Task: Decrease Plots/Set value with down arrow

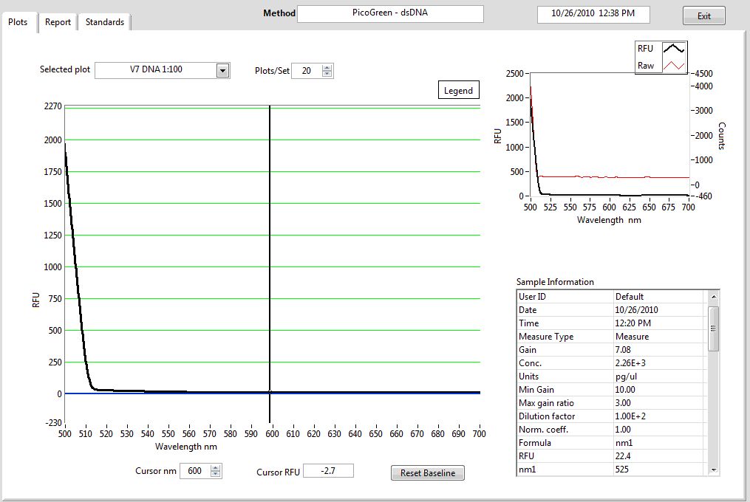Action: (327, 74)
